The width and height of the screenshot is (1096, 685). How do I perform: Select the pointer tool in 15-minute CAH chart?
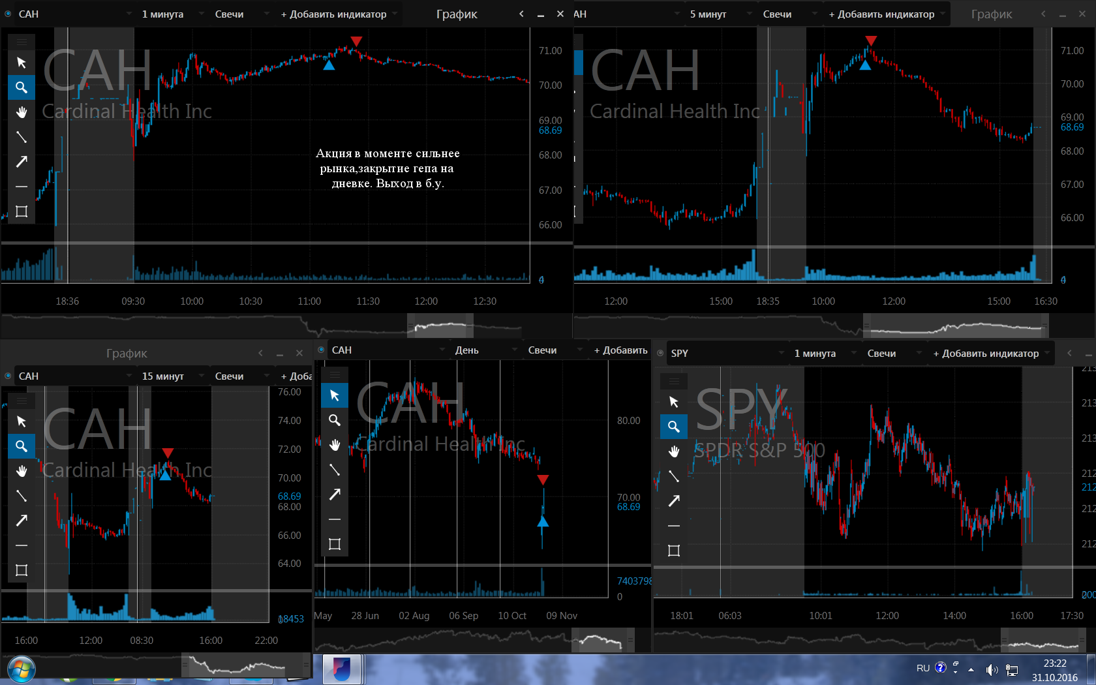(x=22, y=421)
